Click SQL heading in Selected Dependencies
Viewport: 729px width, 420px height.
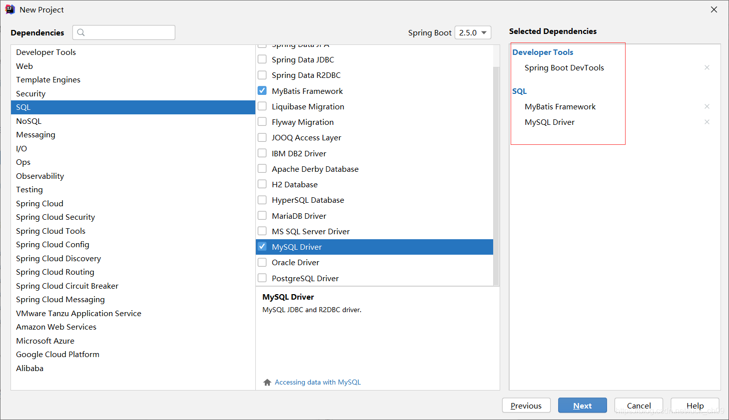tap(520, 91)
